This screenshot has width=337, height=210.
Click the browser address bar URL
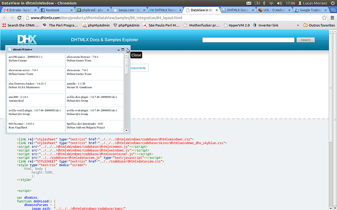tap(106, 18)
